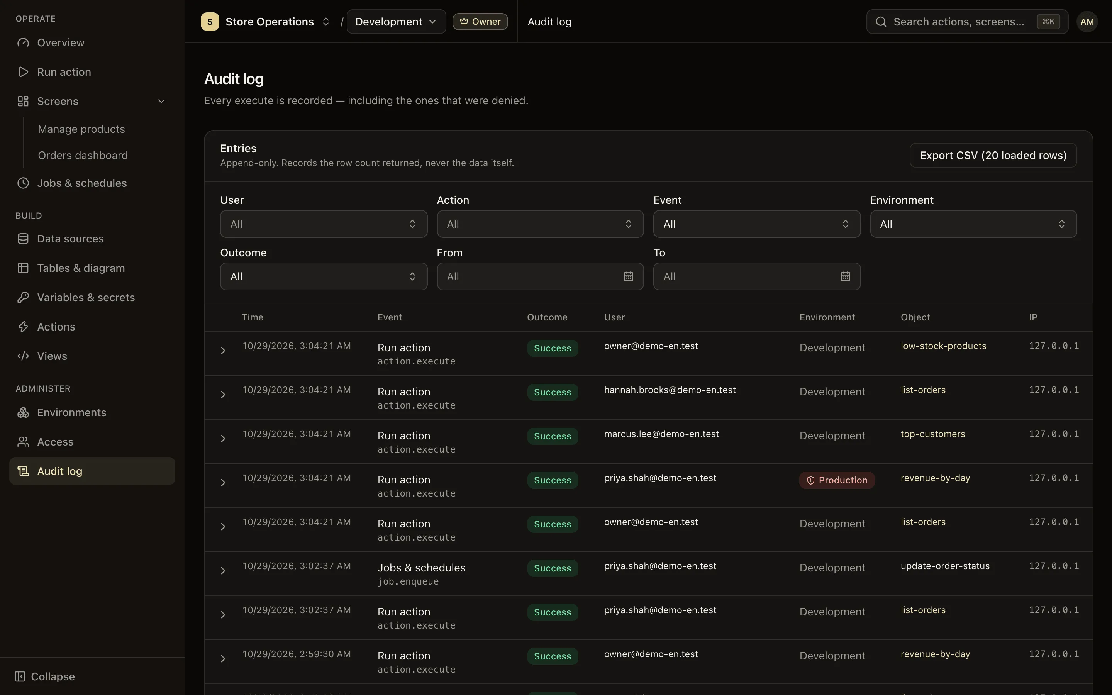Click marcus.lee@demo-en.test user cell
This screenshot has height=695, width=1112.
662,434
